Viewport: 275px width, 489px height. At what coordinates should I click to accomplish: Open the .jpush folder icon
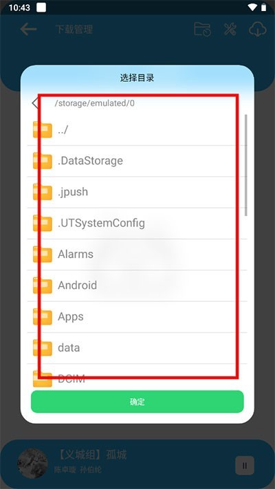[x=43, y=192]
